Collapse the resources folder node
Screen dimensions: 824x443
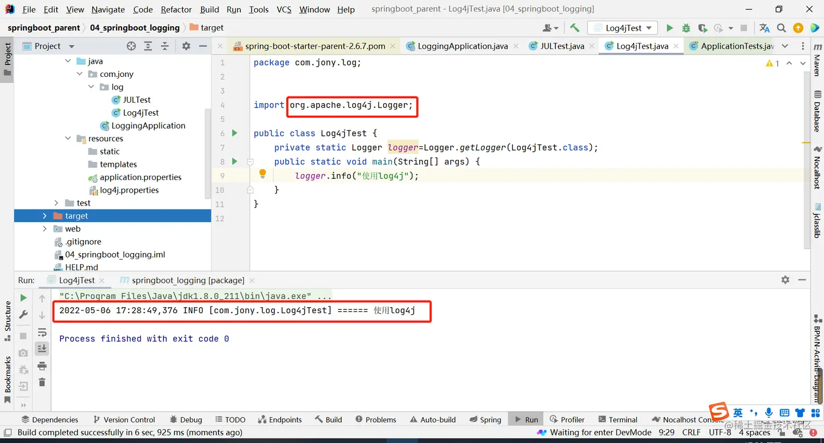coord(68,139)
